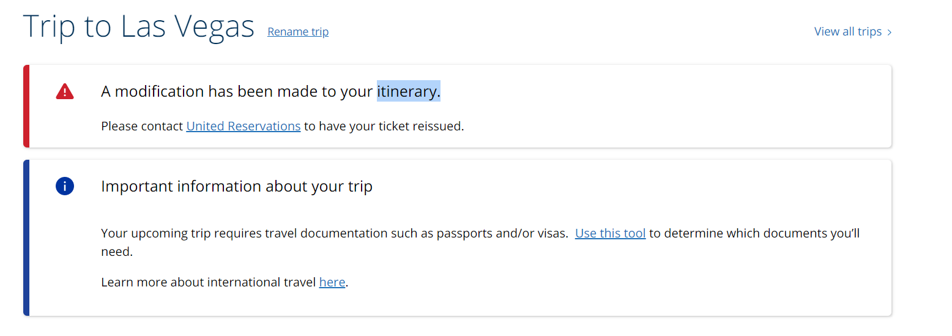
Task: Click the 'Please contact' text
Action: 142,127
